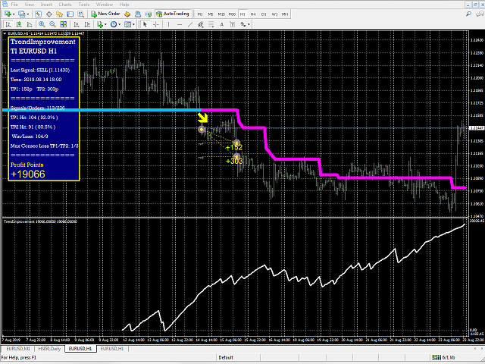The image size is (485, 364).
Task: Open the new chart dropdown arrow
Action: click(x=14, y=14)
